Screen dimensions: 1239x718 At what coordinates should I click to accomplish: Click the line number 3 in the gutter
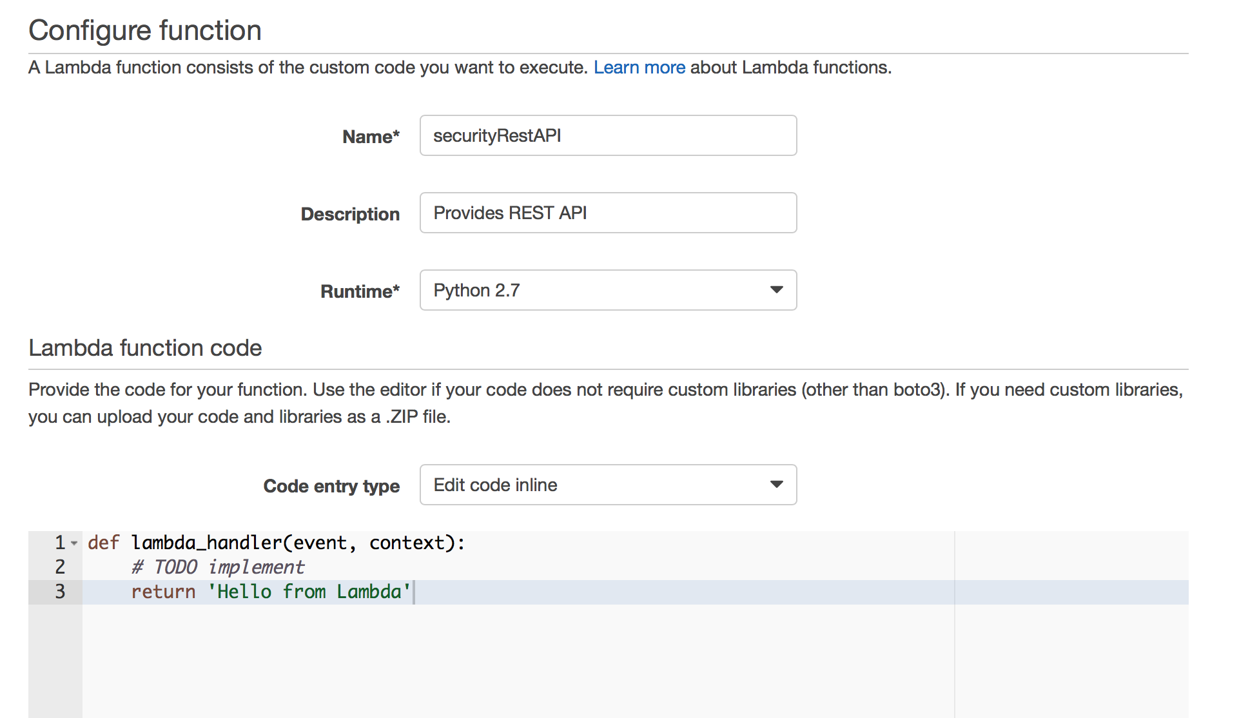60,592
